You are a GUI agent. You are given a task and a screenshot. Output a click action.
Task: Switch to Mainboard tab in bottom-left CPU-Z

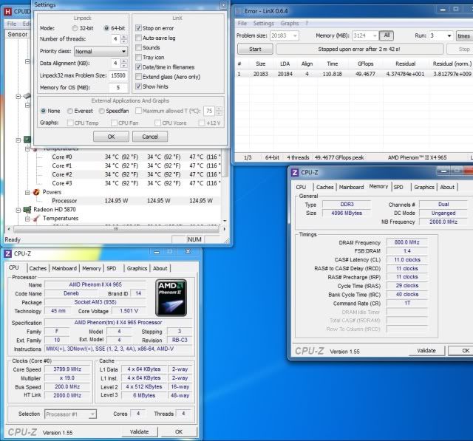click(64, 268)
